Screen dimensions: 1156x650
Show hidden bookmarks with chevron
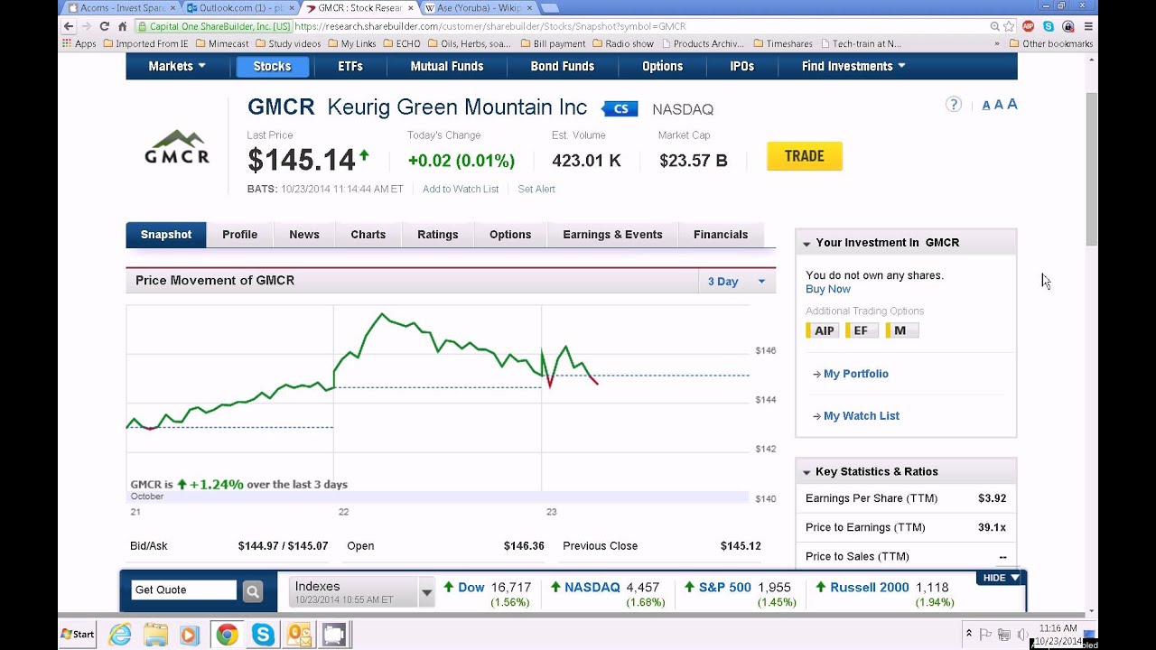(x=997, y=43)
